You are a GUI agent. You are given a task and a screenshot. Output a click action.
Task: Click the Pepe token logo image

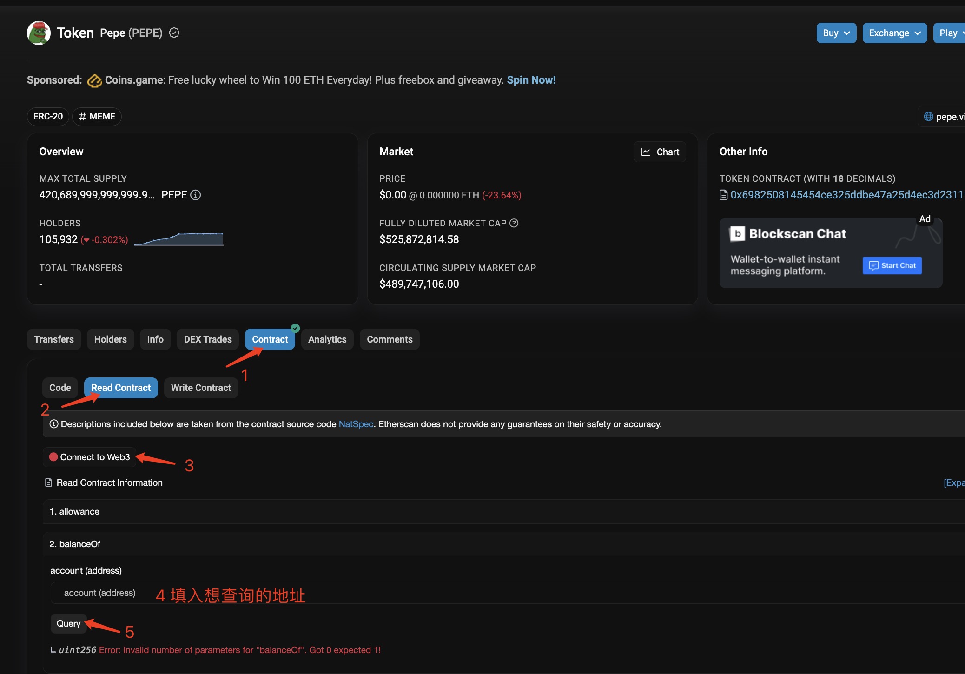39,33
